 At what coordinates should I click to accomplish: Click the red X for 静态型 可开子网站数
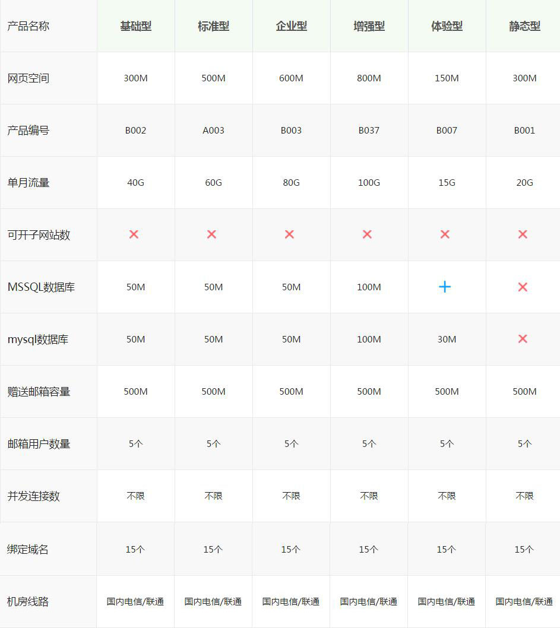pos(523,234)
